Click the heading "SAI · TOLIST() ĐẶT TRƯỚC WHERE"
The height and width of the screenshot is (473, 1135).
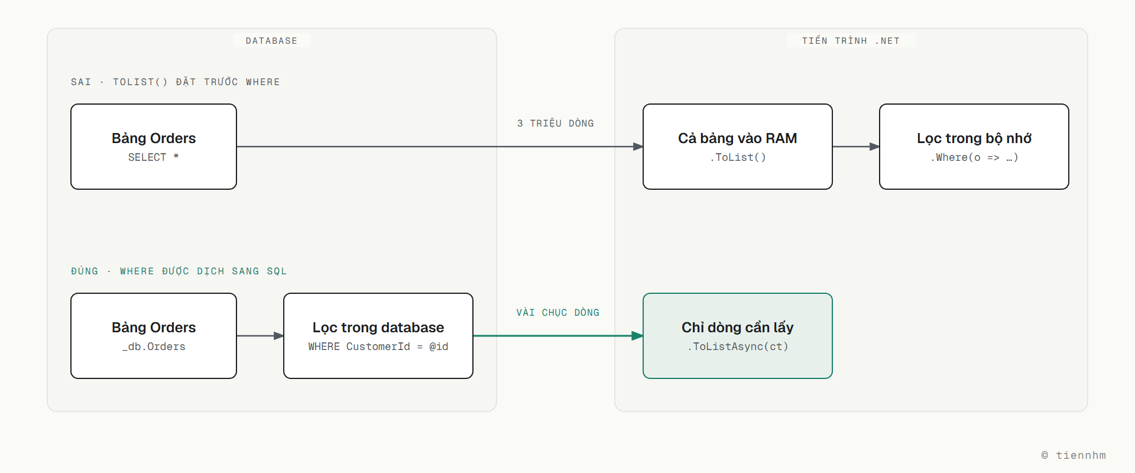point(175,82)
